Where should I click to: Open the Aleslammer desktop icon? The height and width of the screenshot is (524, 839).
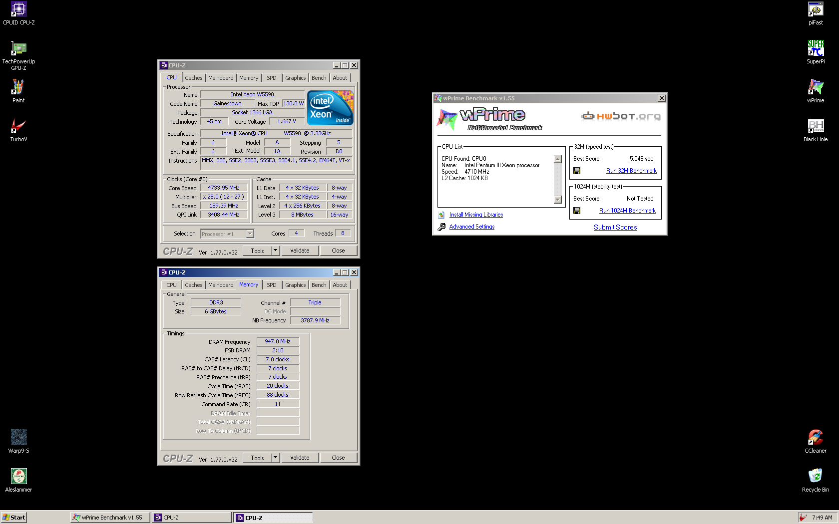pyautogui.click(x=18, y=481)
